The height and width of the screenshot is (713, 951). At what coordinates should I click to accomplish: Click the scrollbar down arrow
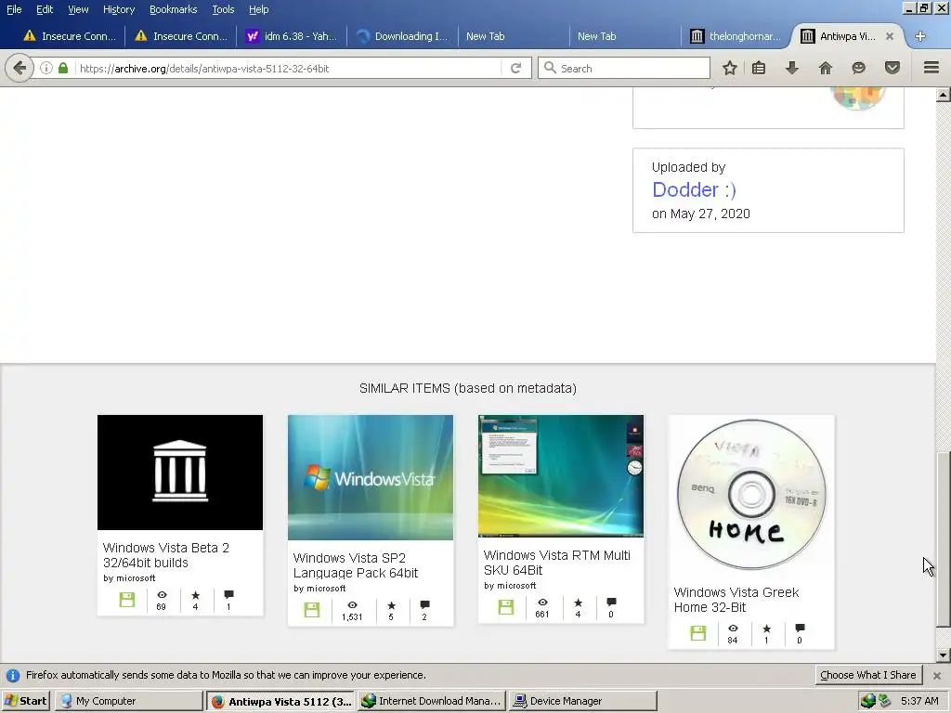943,655
